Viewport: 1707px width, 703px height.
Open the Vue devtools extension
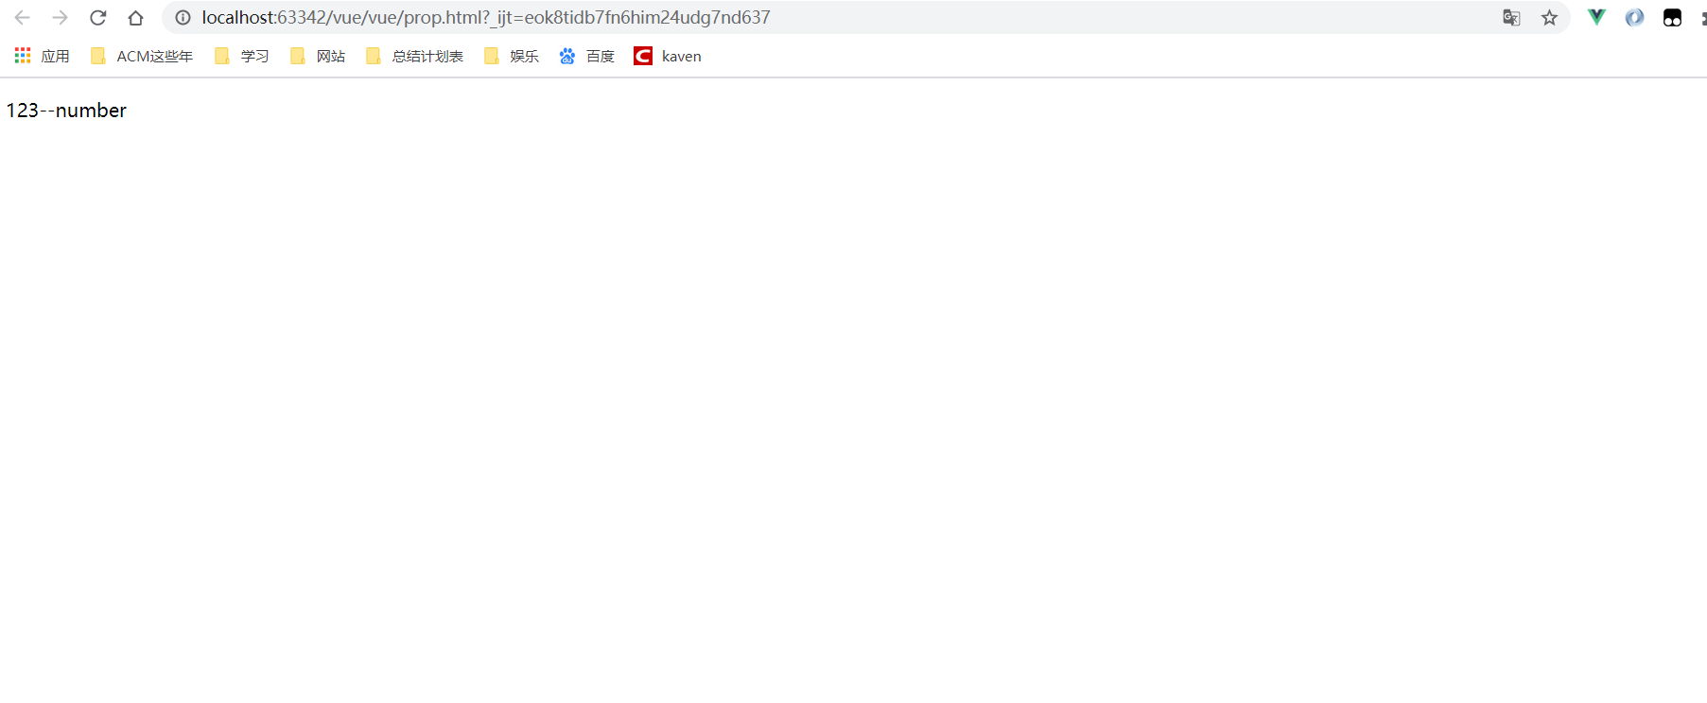pyautogui.click(x=1596, y=17)
